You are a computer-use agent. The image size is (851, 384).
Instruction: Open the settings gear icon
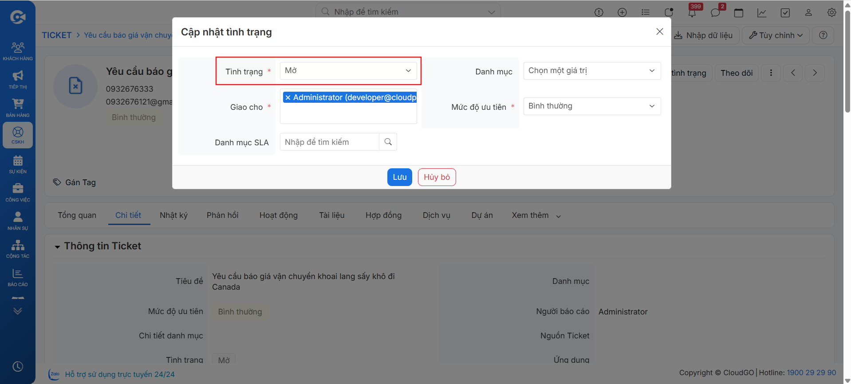pos(832,12)
